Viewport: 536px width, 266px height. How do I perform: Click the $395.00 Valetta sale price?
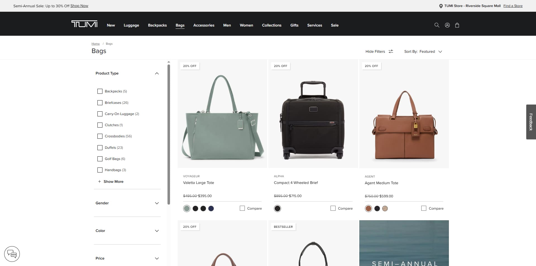[x=205, y=196]
